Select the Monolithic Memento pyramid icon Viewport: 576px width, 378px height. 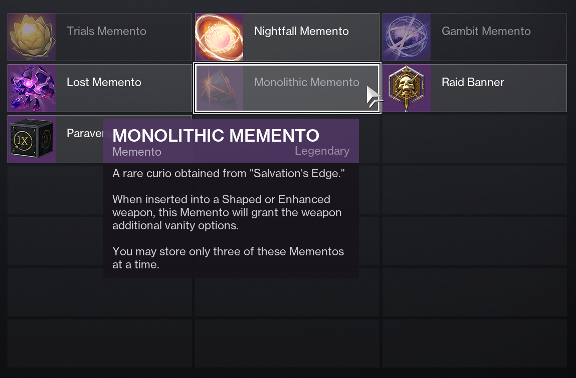[x=219, y=88]
